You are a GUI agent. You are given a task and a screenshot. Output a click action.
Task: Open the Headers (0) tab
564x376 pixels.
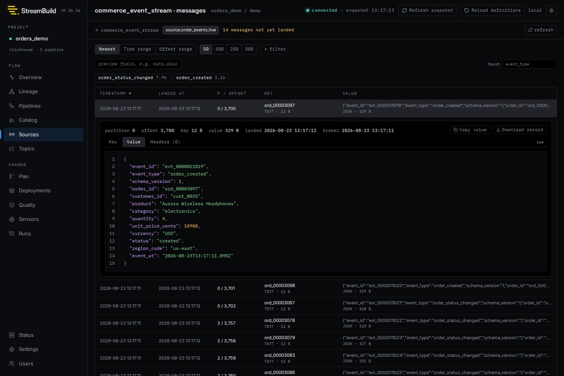165,142
